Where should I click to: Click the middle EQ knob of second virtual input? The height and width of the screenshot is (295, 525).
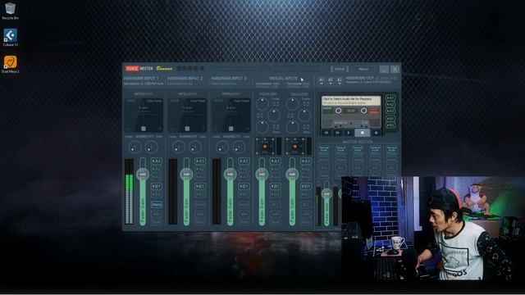click(304, 116)
